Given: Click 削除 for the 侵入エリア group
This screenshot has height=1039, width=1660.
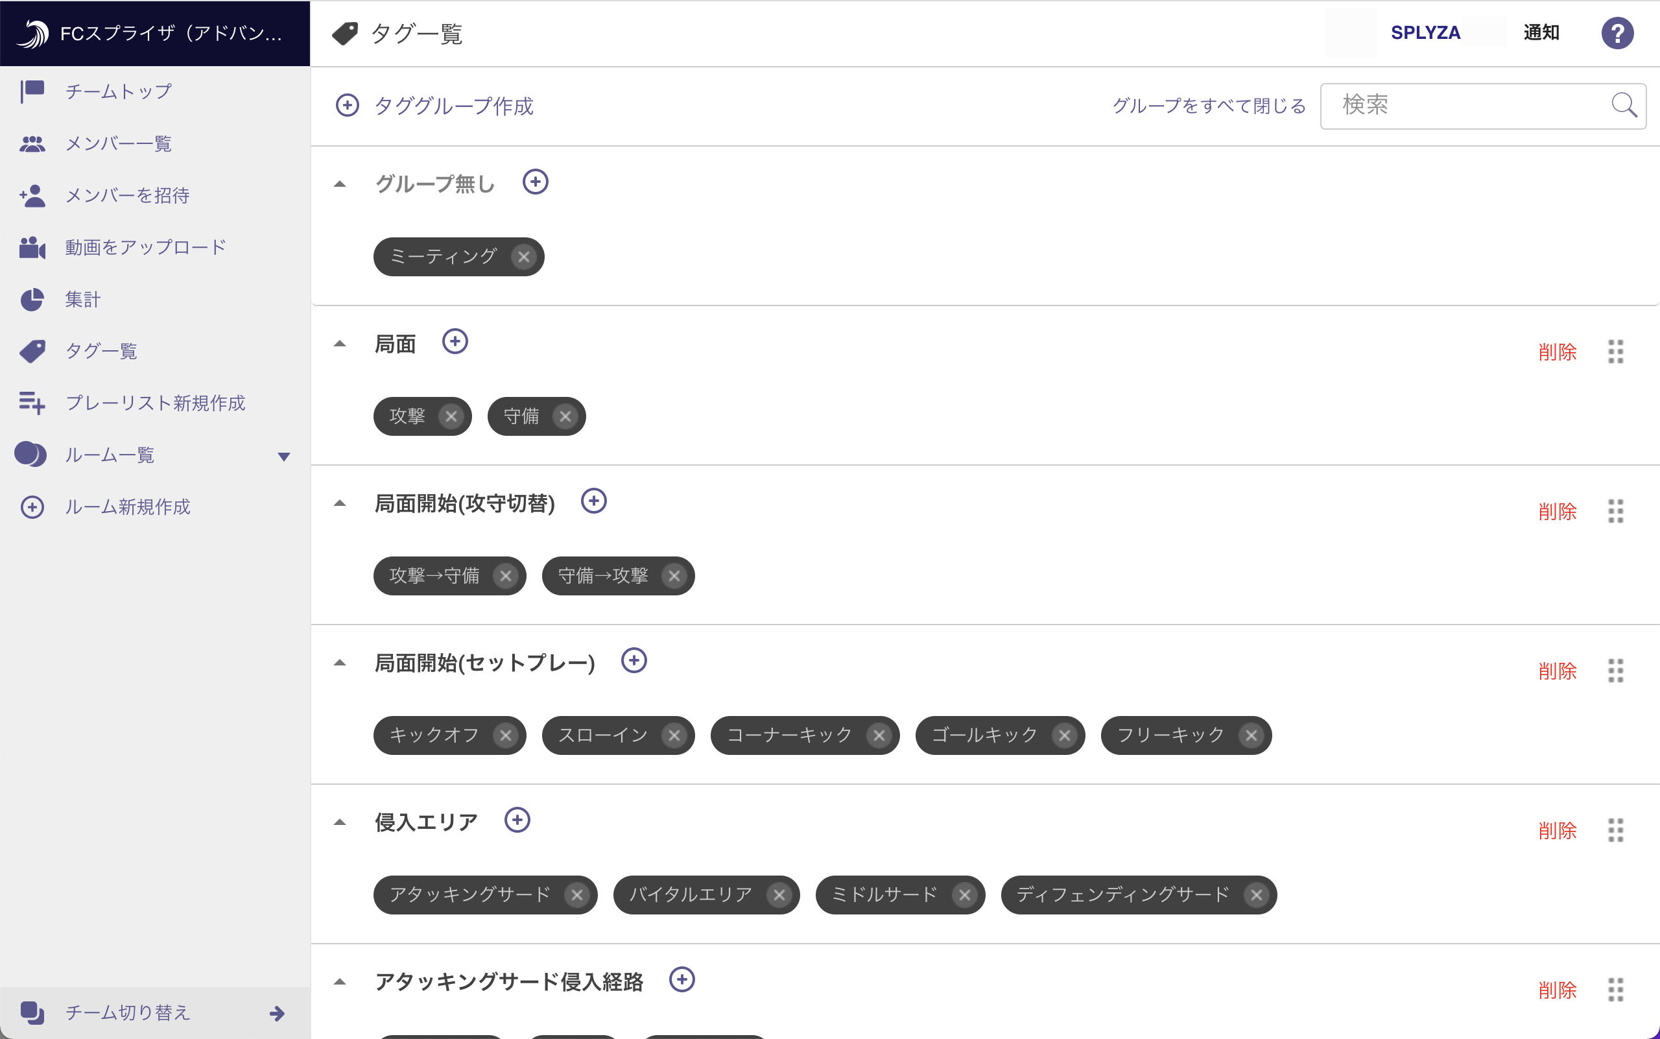Looking at the screenshot, I should 1557,831.
